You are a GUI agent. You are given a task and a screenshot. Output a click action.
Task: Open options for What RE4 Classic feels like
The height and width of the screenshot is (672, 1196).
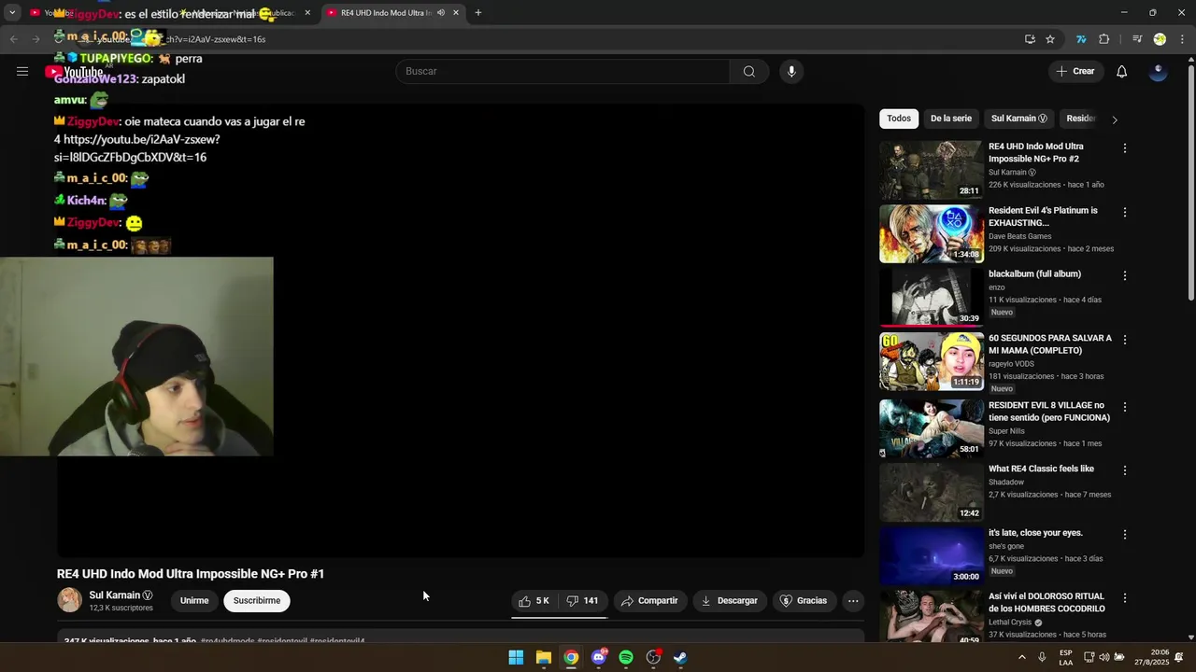click(1125, 470)
